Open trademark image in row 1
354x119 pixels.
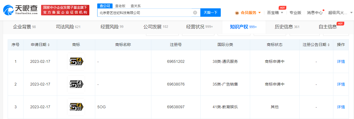point(76,62)
